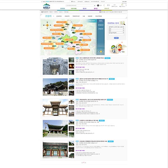Open the olive 커뮤니티 main menu

click(107, 8)
